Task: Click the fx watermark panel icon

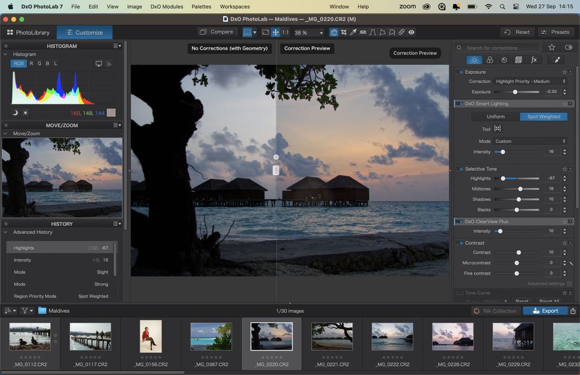Action: pos(535,60)
